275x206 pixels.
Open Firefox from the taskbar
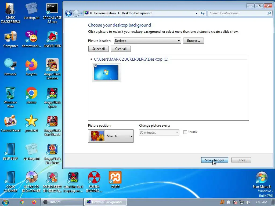click(34, 202)
